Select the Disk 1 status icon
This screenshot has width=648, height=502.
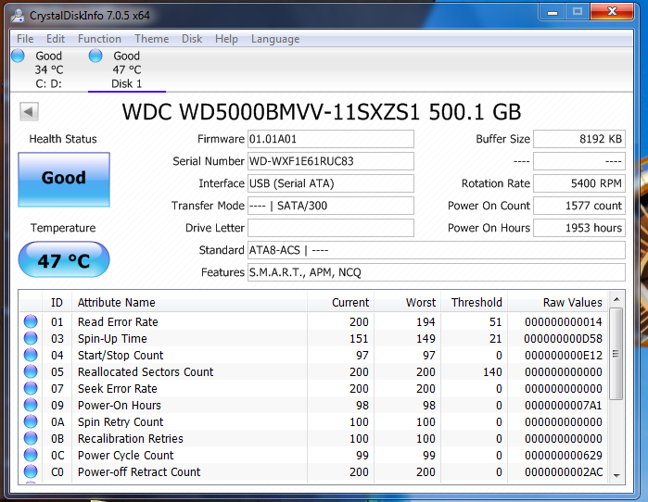[95, 56]
